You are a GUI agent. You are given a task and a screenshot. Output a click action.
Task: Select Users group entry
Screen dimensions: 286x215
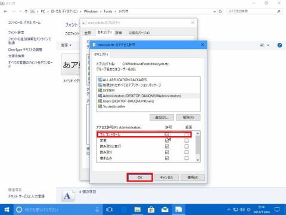(148, 101)
